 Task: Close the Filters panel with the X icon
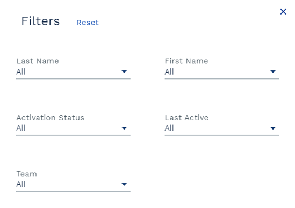(283, 12)
